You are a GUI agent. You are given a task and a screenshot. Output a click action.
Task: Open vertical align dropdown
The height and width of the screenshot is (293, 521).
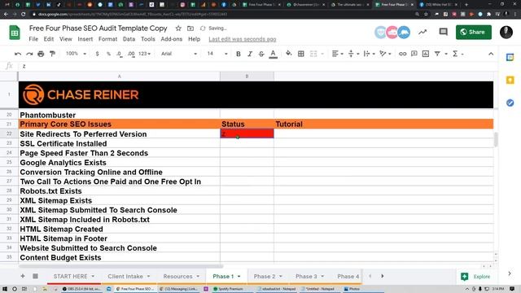(x=353, y=54)
